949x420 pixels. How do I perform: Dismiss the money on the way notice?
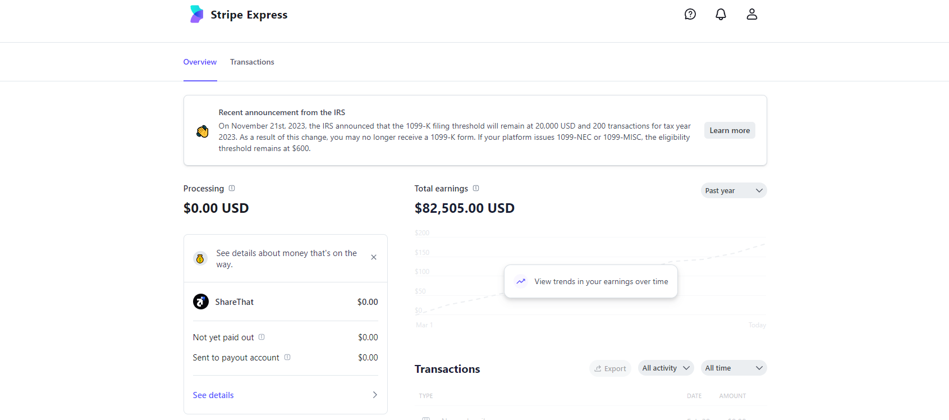(374, 257)
